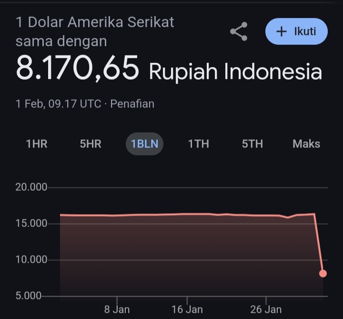
Task: Click the 26 Jan axis label
Action: tap(266, 309)
